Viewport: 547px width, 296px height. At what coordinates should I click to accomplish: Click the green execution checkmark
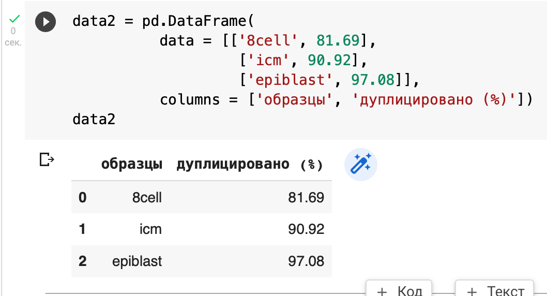tap(14, 18)
